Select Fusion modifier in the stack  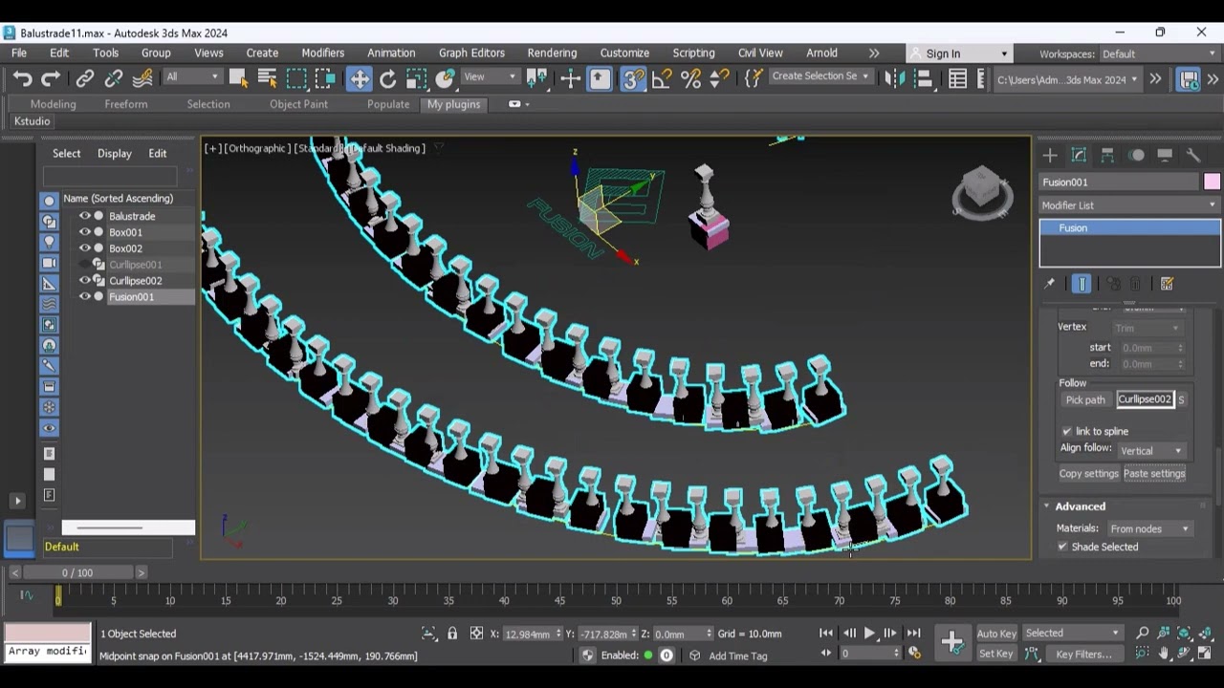(x=1129, y=228)
